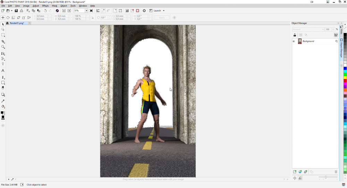Hide the Background object eye icon
The image size is (347, 188).
pyautogui.click(x=294, y=41)
